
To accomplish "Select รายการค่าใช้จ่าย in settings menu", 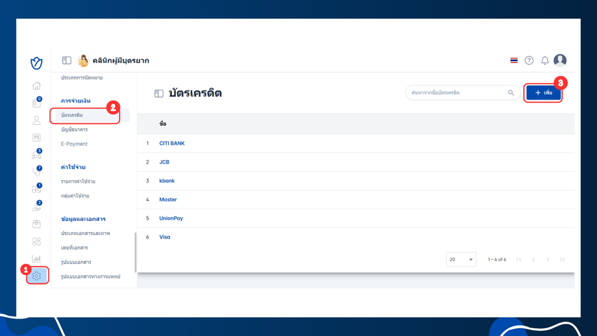I will (x=78, y=181).
